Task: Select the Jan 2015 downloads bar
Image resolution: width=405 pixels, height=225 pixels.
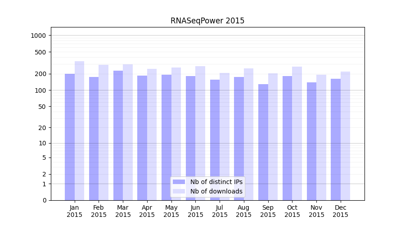Action: pos(79,130)
